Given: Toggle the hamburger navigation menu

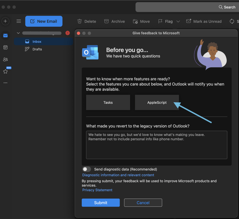Looking at the screenshot, I should (19, 21).
